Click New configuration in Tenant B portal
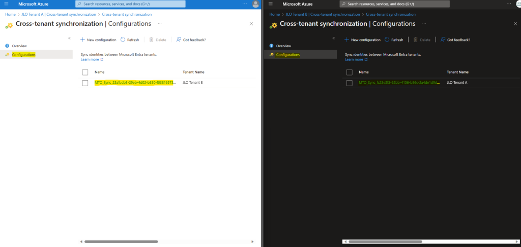This screenshot has height=247, width=521. click(x=362, y=40)
